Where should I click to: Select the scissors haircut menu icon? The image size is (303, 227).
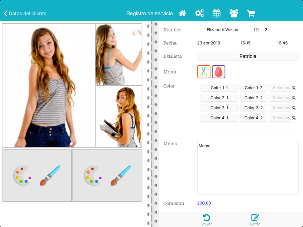(204, 72)
